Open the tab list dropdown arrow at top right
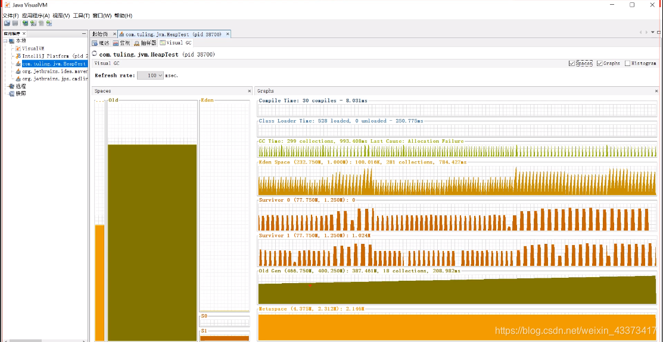The image size is (663, 342). click(x=653, y=32)
